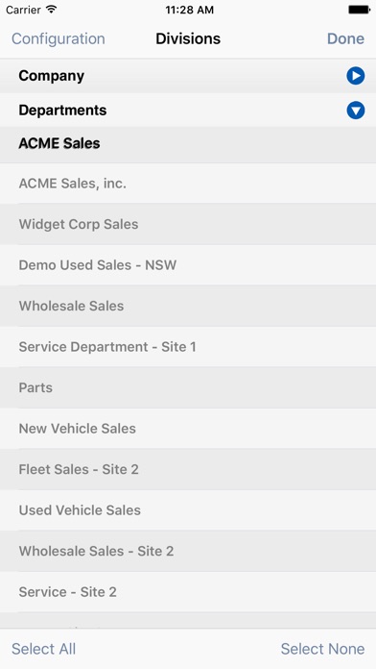Pick Service Department - Site 1

188,347
